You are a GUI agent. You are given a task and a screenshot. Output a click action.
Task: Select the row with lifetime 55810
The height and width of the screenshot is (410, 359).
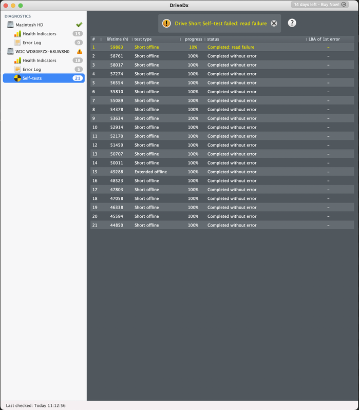tap(222, 92)
